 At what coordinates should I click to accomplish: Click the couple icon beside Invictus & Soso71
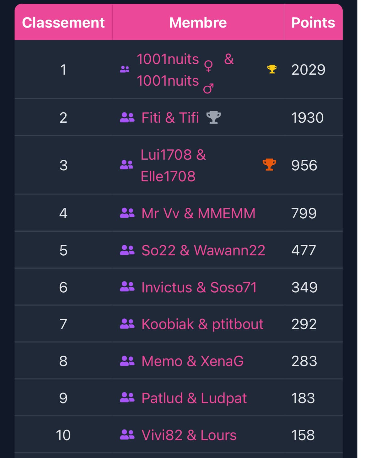127,287
